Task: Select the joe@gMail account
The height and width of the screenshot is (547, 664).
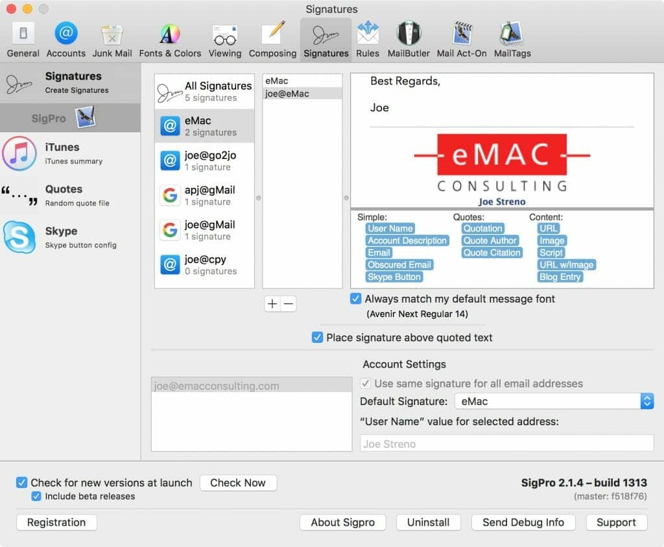Action: coord(204,230)
